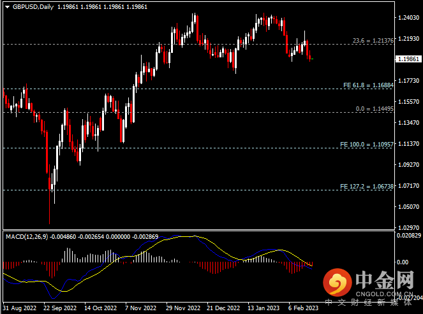Click the 13 Jan 2023 date marker

pos(264,306)
